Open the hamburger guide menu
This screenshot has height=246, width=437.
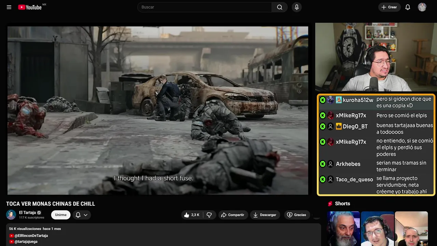(x=9, y=7)
